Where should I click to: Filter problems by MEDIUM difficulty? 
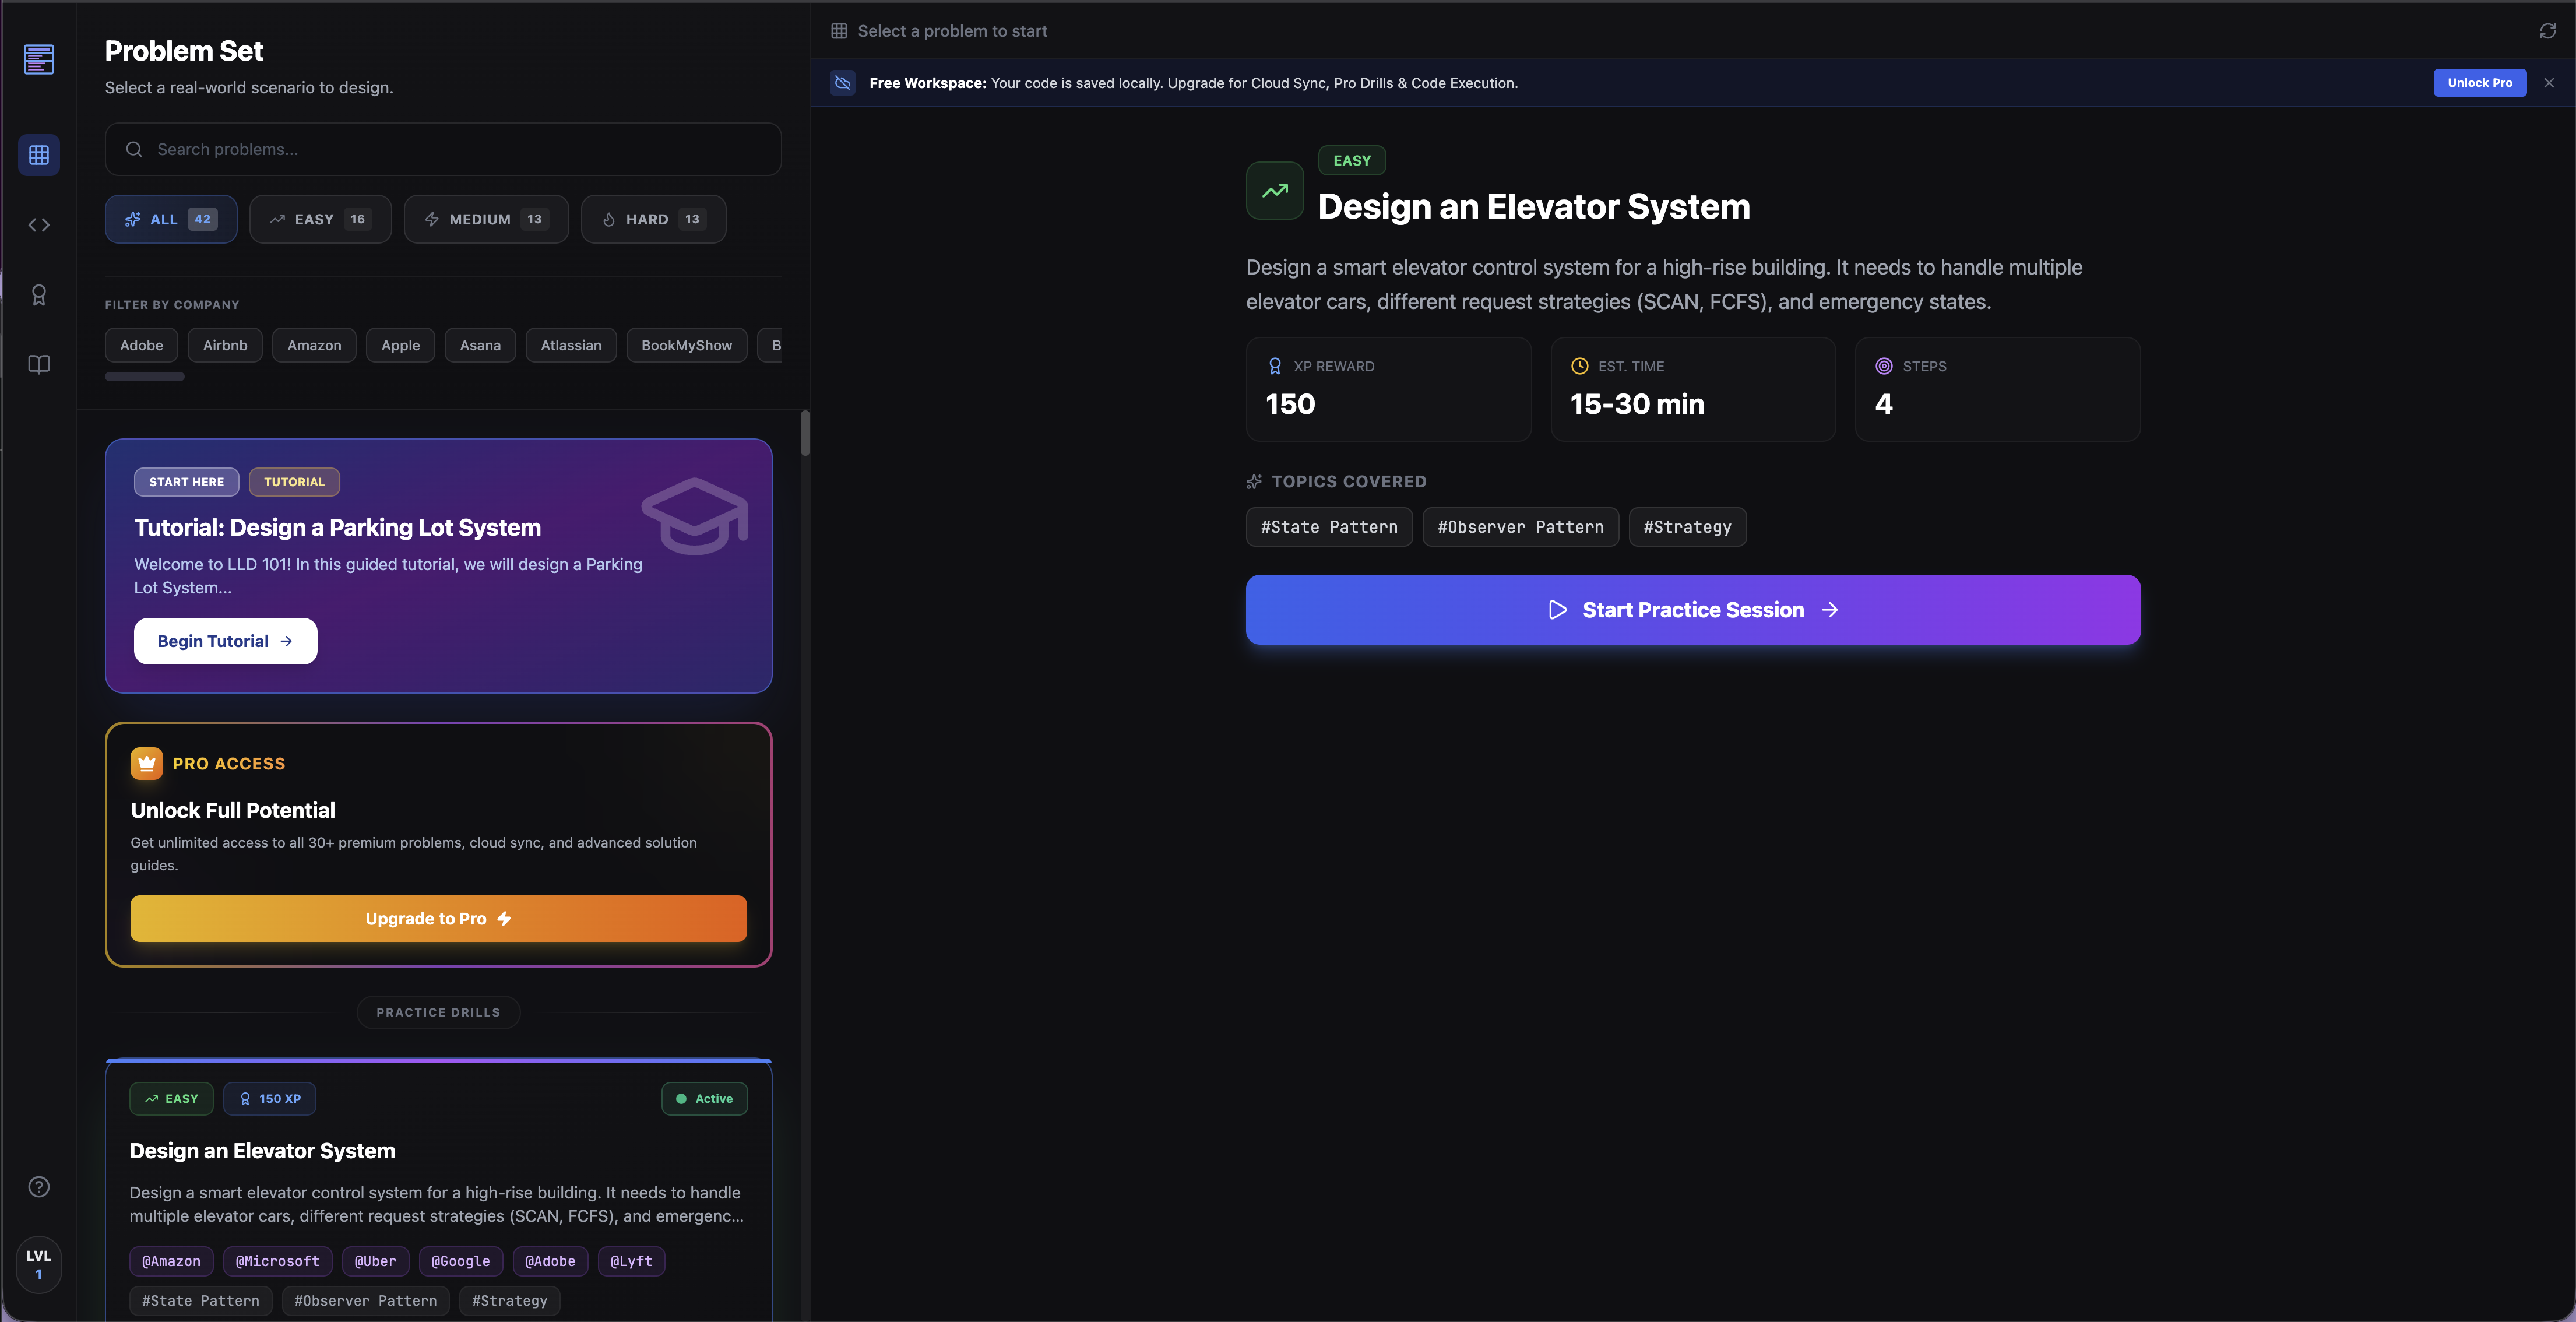click(486, 219)
